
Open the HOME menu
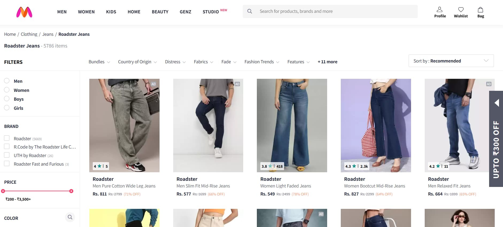134,12
